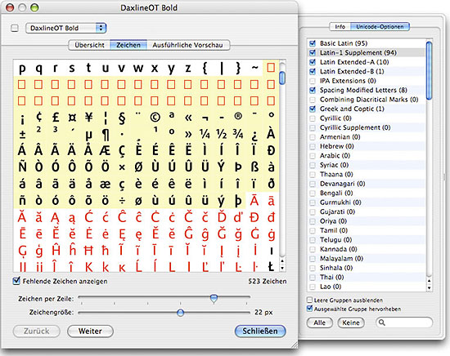Open the Ausführliche Vorschau tab

[x=187, y=45]
